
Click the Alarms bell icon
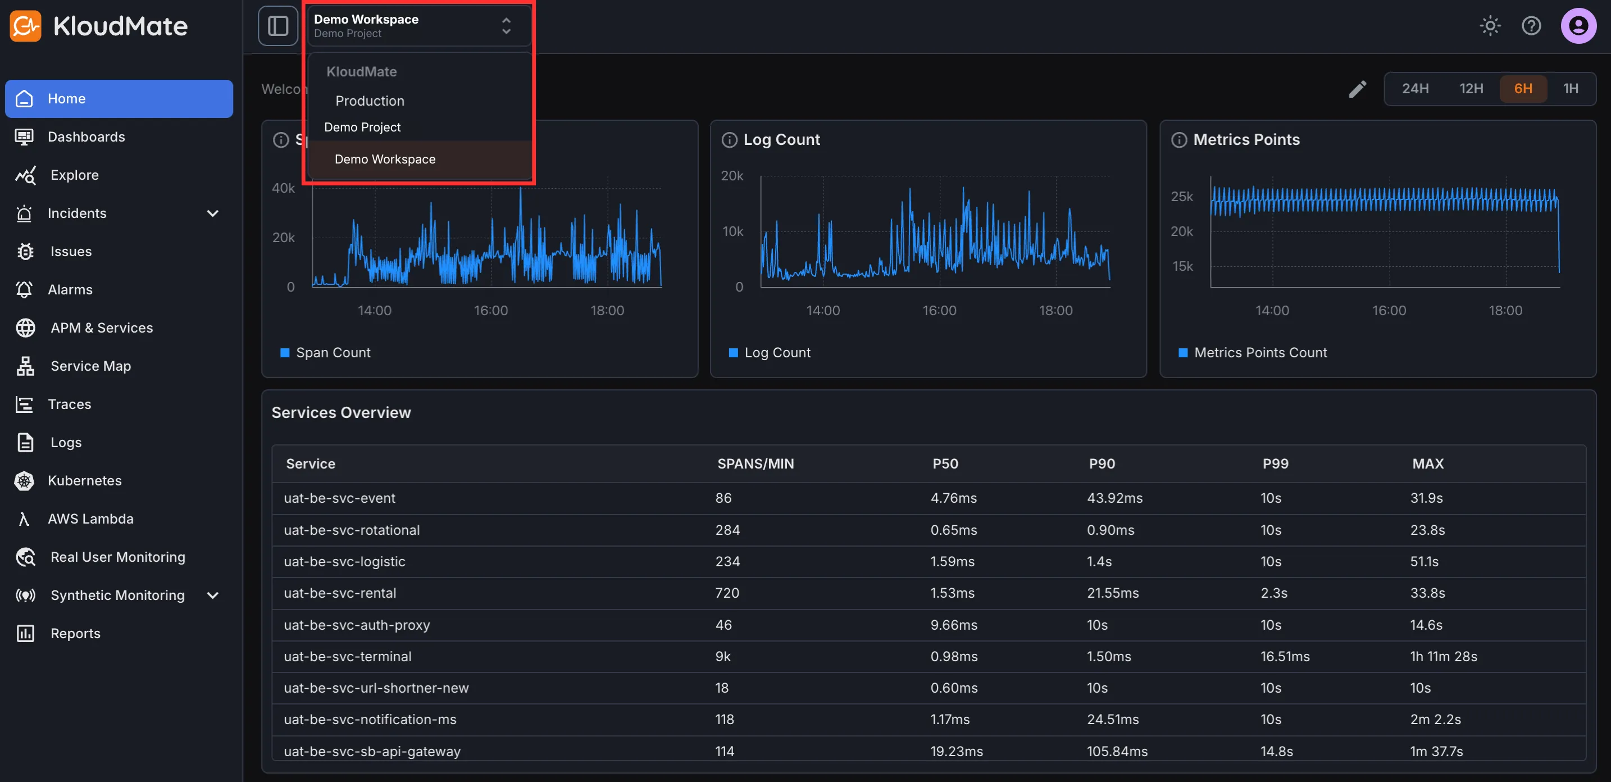pyautogui.click(x=24, y=290)
